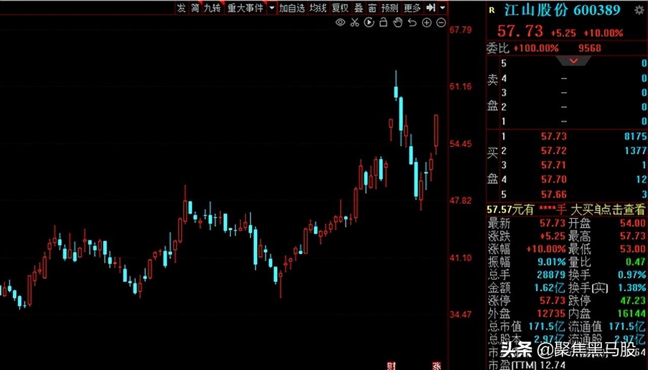Screen dimensions: 648x370
Task: Click the 金额 value 1.62亿
Action: 550,288
